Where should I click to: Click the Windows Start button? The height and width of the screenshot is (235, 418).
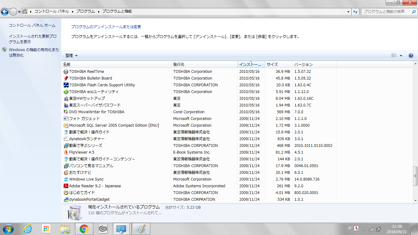point(8,229)
